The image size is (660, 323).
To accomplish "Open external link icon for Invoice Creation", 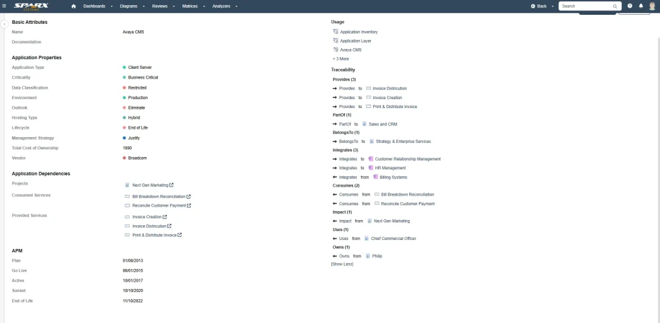I will point(164,217).
